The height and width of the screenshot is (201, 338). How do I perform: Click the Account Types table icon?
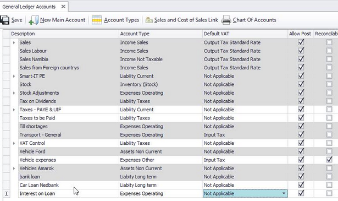(x=97, y=20)
